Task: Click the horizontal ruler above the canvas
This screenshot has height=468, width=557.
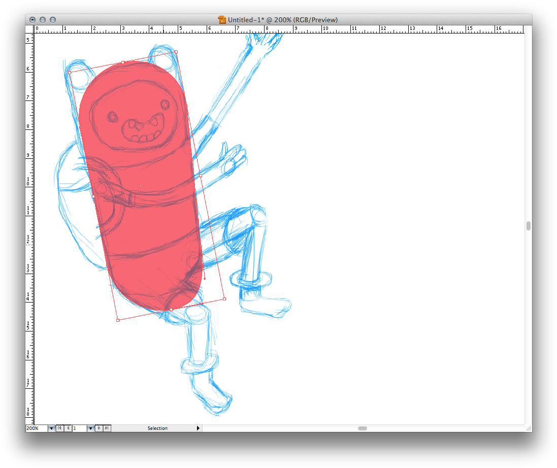Action: pyautogui.click(x=305, y=29)
